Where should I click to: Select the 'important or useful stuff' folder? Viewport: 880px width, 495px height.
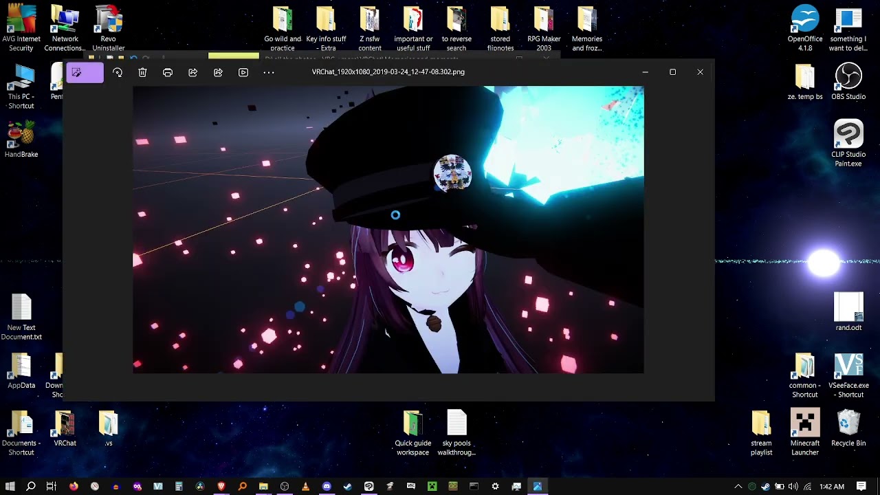coord(413,29)
